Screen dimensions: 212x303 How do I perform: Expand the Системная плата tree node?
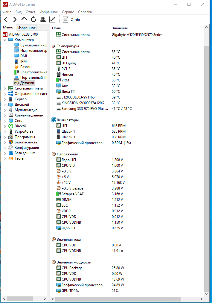click(5, 89)
